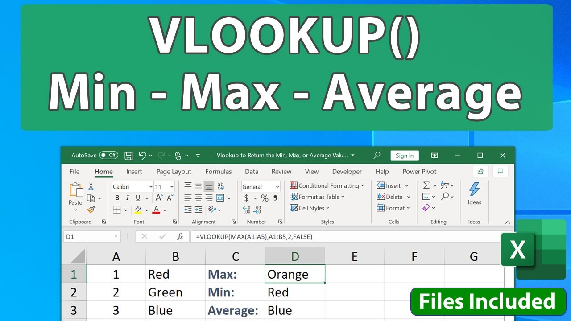The width and height of the screenshot is (571, 321).
Task: Click the Insert Function fx icon
Action: [x=180, y=237]
